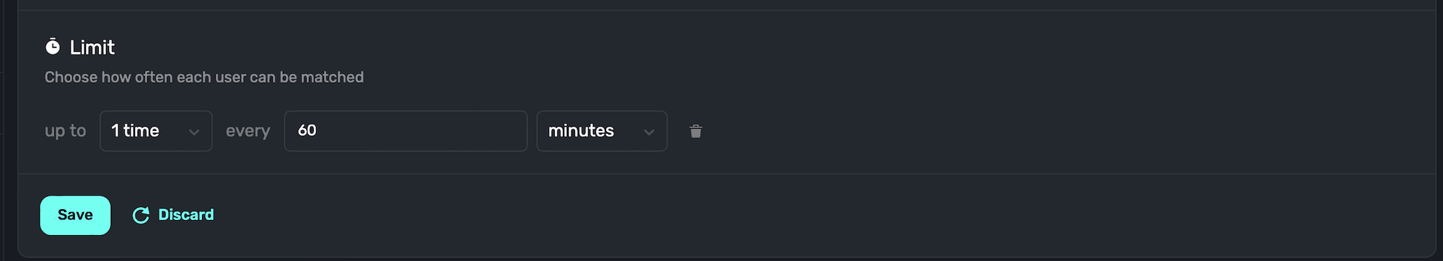Place cursor after the 60 value
This screenshot has height=261, width=1443.
pyautogui.click(x=318, y=130)
